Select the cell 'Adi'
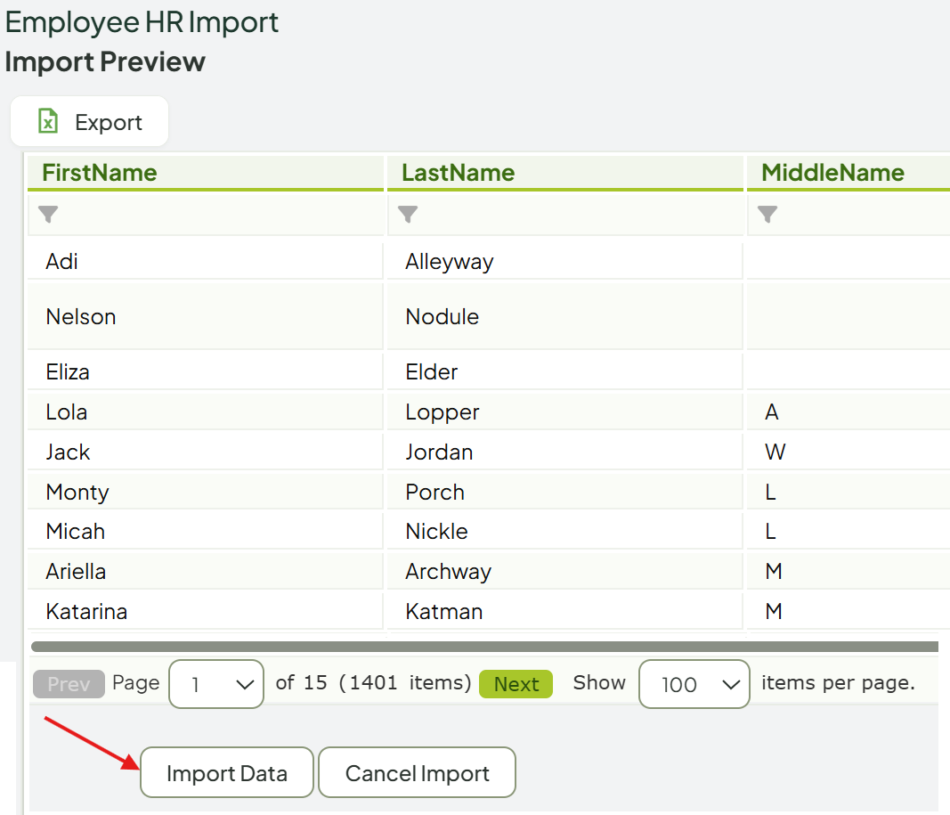Screen dimensions: 950x815 206,261
